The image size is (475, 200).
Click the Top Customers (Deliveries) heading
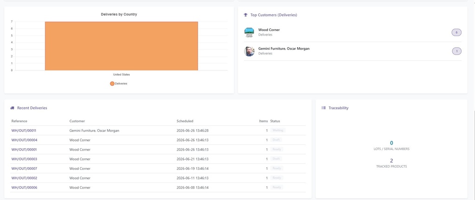[x=274, y=15]
